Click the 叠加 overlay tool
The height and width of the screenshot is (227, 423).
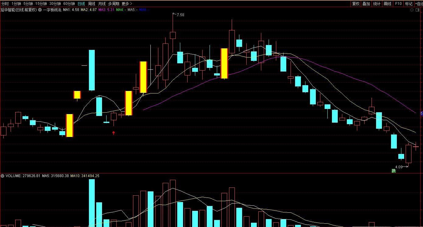366,4
